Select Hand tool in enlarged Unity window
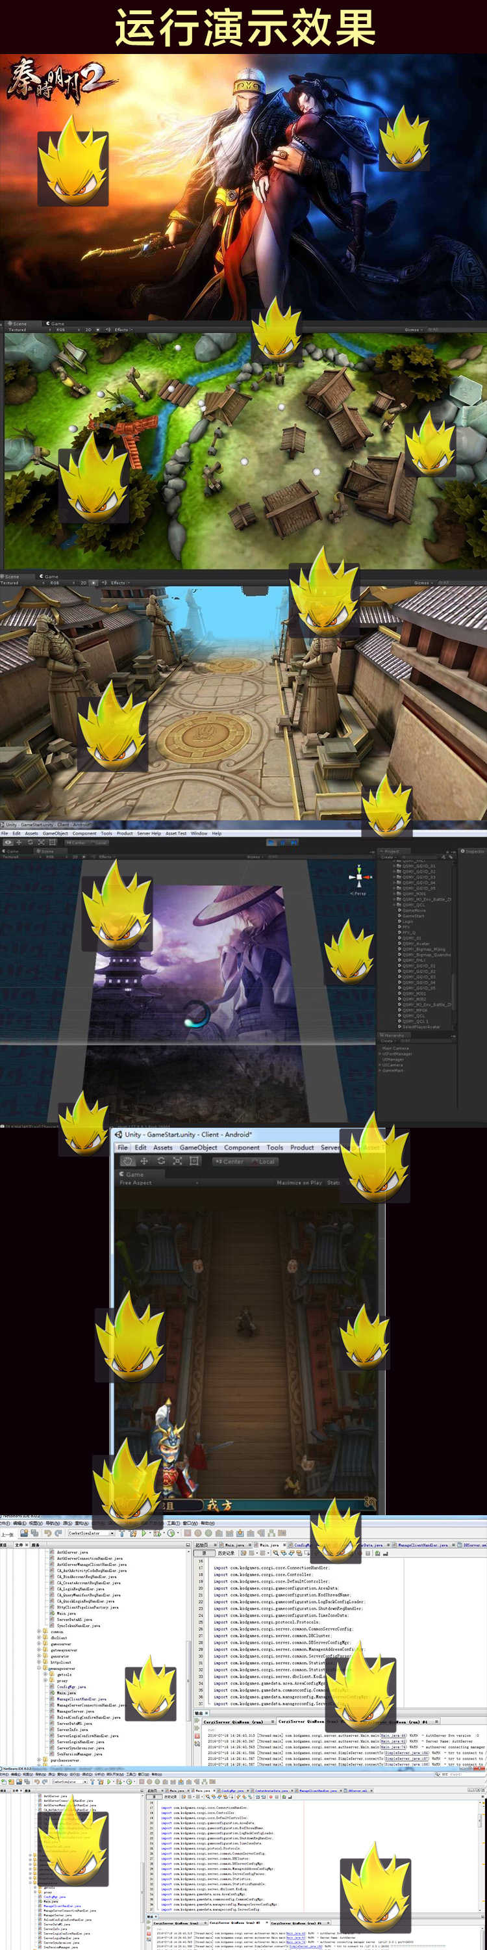The width and height of the screenshot is (487, 1950). [127, 1161]
